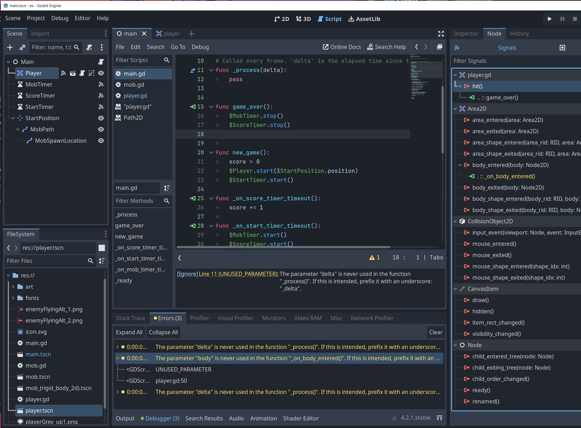The image size is (581, 428).
Task: Click the signal icon beside MobTimer
Action: (x=101, y=84)
